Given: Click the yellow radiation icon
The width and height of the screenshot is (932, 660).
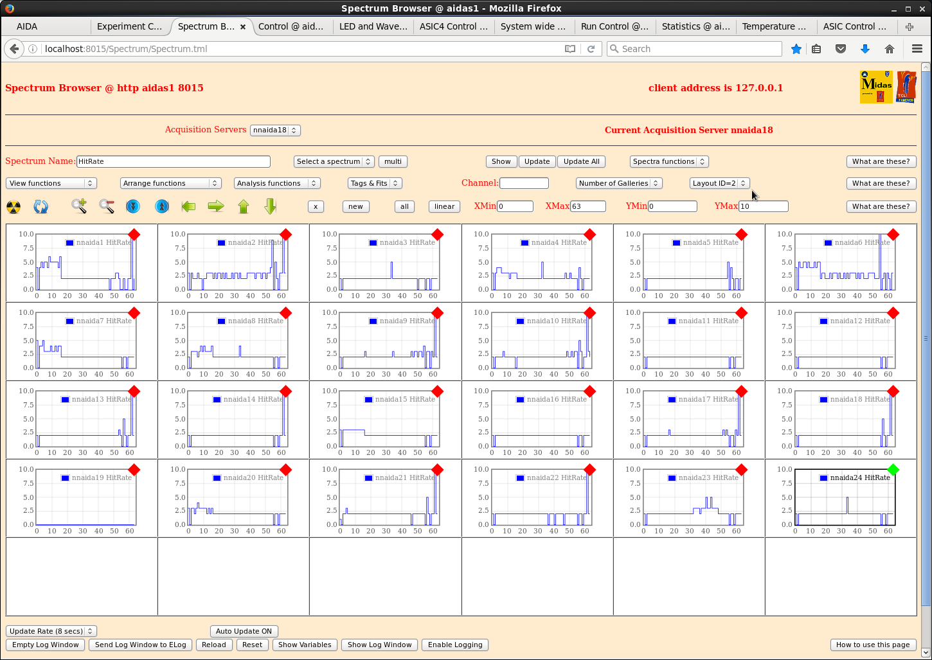Looking at the screenshot, I should click(x=13, y=207).
